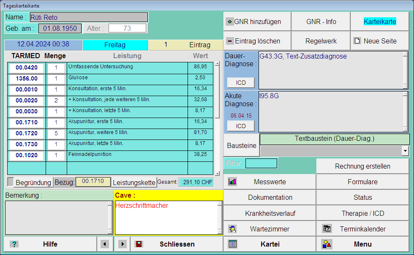414x255 pixels.
Task: Click Wert 81,70 cell
Action: point(200,134)
